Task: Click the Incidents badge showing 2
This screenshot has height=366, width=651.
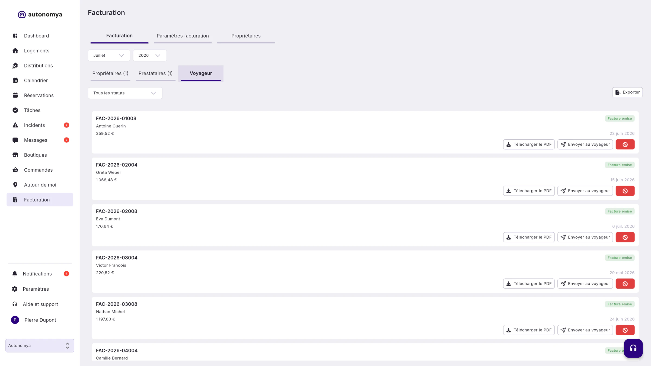Action: point(66,125)
